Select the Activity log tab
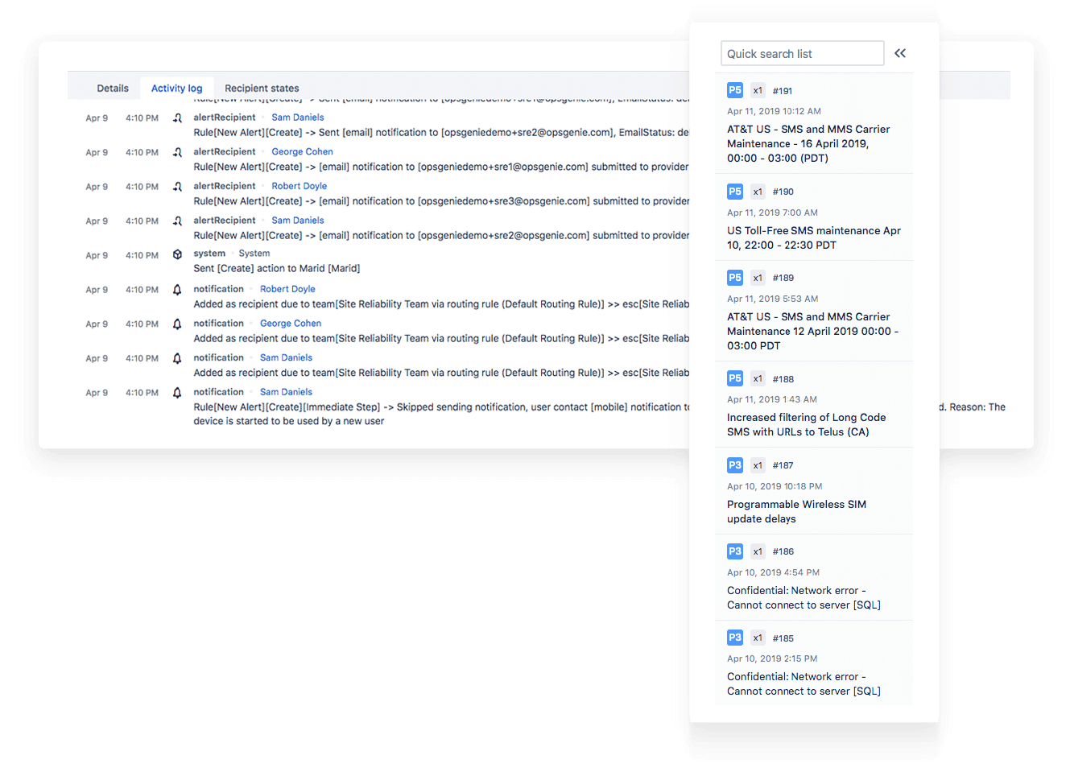 [x=177, y=88]
